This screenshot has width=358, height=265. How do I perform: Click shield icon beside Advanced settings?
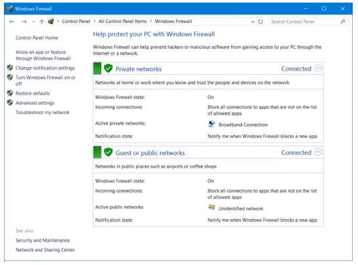pyautogui.click(x=10, y=102)
